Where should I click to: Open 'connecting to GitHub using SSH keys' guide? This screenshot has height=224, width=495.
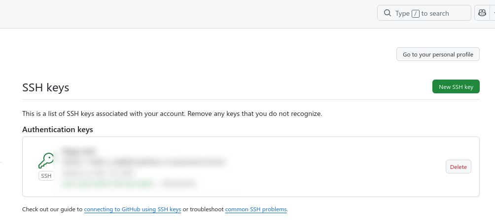[x=133, y=209]
